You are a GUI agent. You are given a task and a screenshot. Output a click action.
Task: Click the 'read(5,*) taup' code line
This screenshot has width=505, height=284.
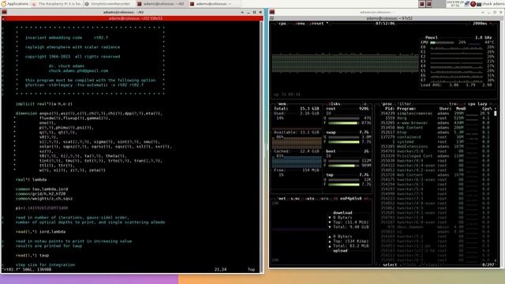32,256
